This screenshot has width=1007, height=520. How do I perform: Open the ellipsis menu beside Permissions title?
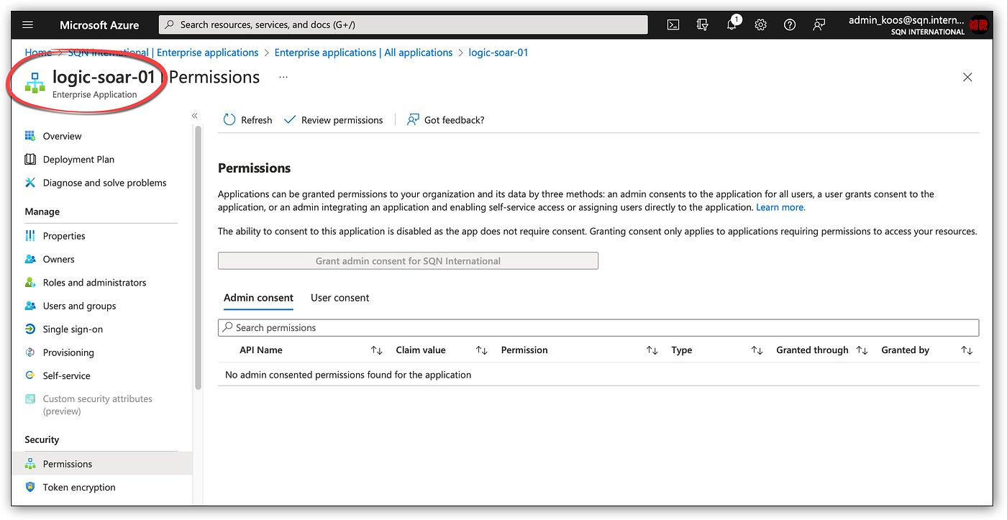pos(283,77)
